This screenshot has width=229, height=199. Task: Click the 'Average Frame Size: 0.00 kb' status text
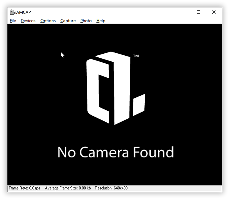click(x=68, y=188)
